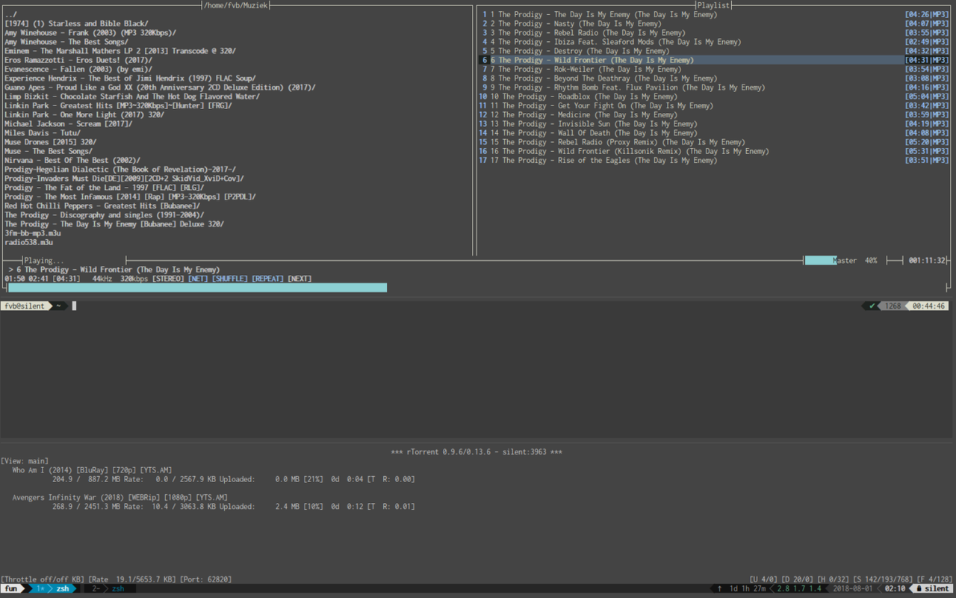Select the radio538.m3u playlist file
Viewport: 956px width, 598px height.
[29, 242]
